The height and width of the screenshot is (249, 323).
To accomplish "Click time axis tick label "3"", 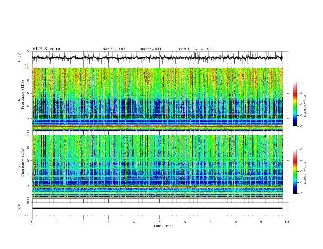I will [x=108, y=222].
